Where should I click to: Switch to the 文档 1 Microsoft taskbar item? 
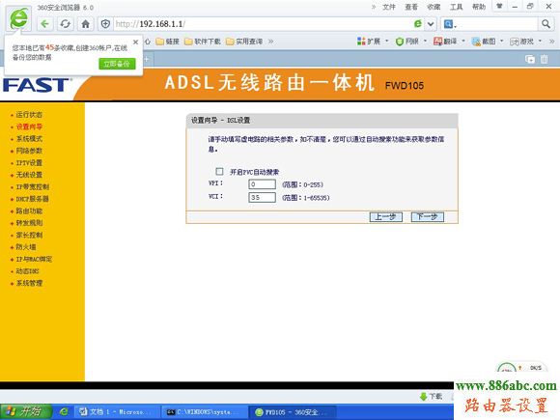tap(117, 412)
